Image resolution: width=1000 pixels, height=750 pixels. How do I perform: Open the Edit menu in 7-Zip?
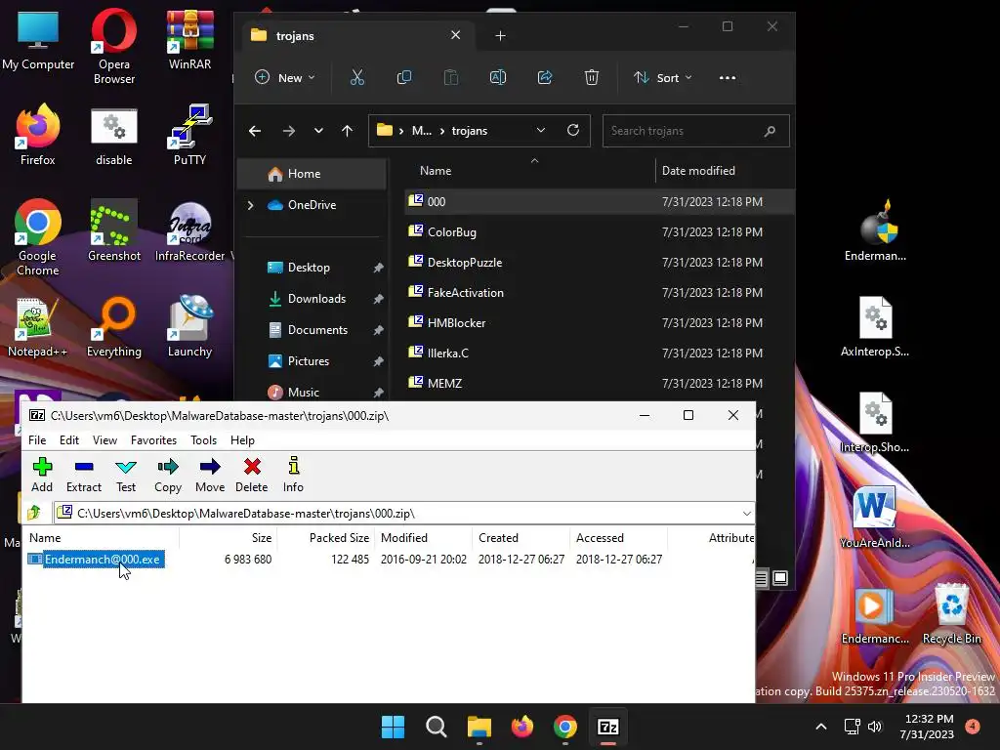pyautogui.click(x=69, y=440)
